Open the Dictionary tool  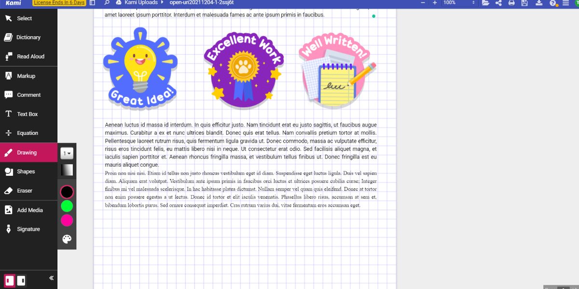click(x=28, y=37)
